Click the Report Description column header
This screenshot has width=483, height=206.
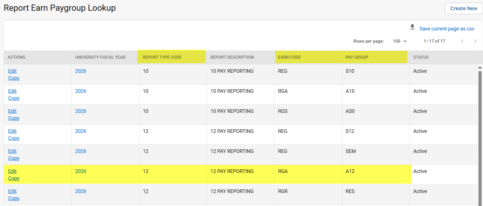click(x=232, y=57)
